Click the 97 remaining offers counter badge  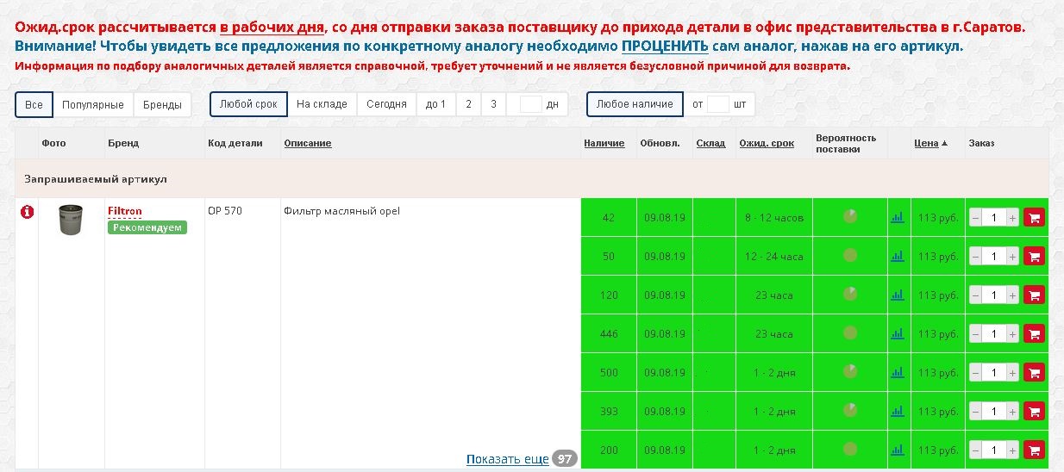565,458
